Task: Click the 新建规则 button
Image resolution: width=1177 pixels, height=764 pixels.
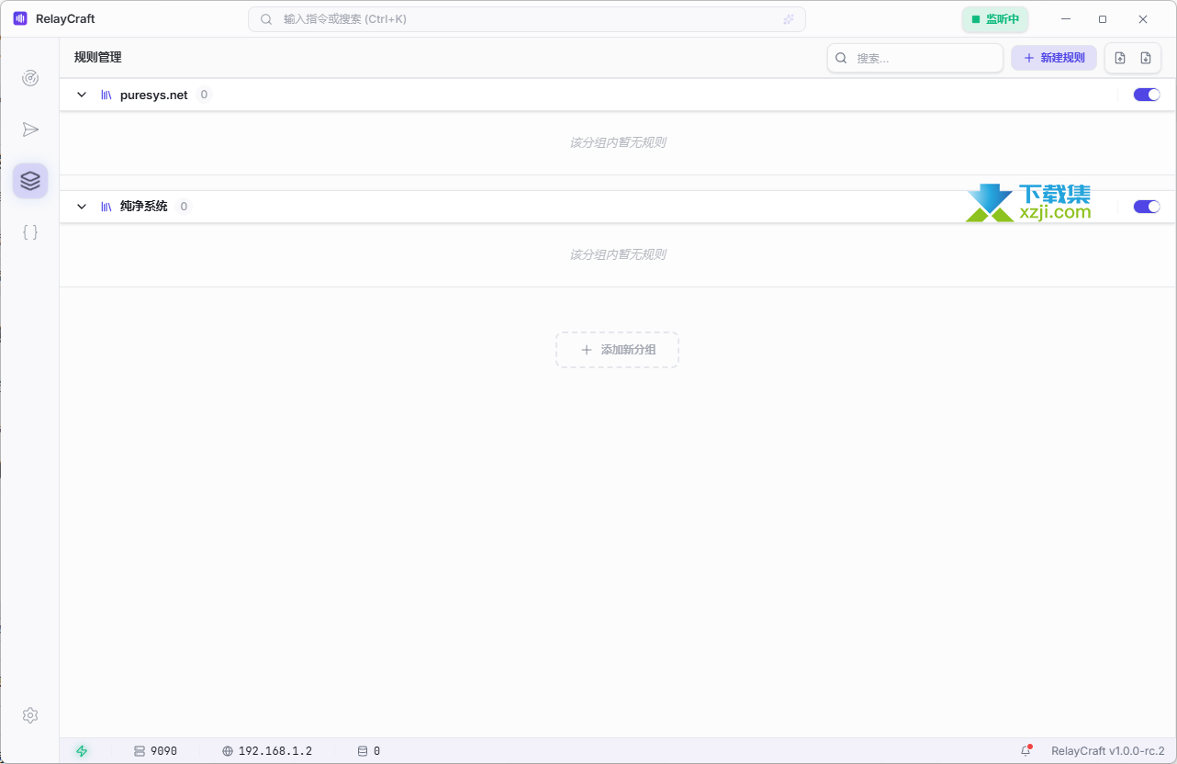Action: click(x=1054, y=58)
